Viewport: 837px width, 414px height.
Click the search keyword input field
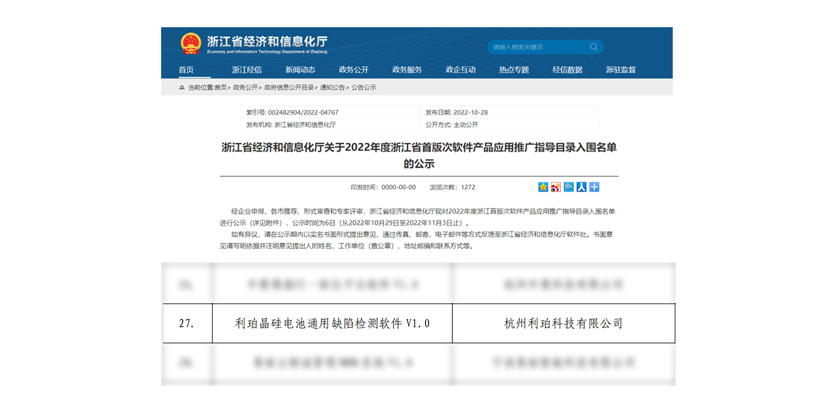537,47
